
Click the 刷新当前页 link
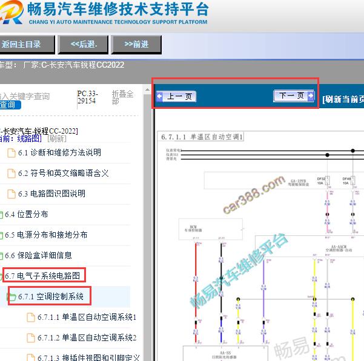coord(343,99)
